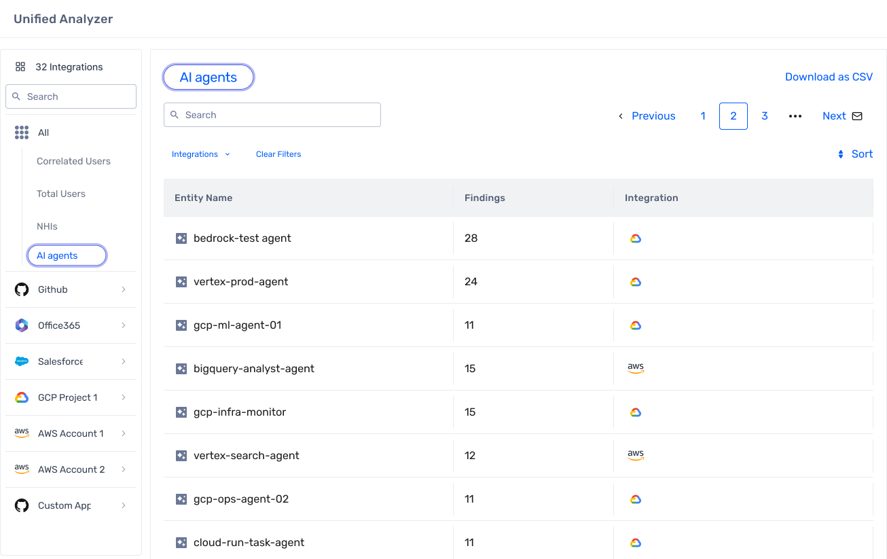Open the bigquery-analyst-agent entity name
The width and height of the screenshot is (887, 559).
[x=254, y=369]
